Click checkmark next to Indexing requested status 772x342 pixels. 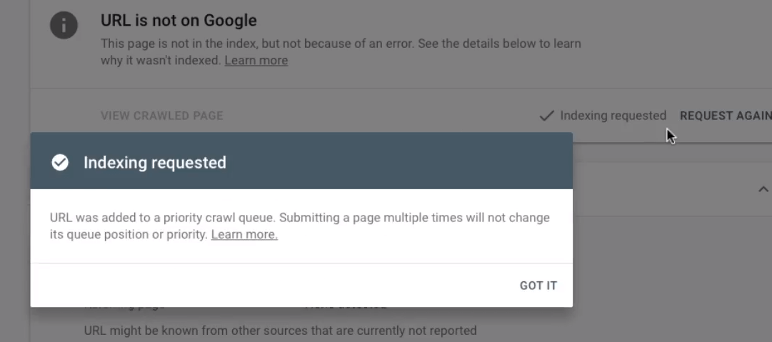pyautogui.click(x=546, y=116)
